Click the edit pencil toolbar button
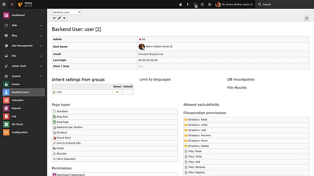The width and height of the screenshot is (314, 176). (x=59, y=18)
